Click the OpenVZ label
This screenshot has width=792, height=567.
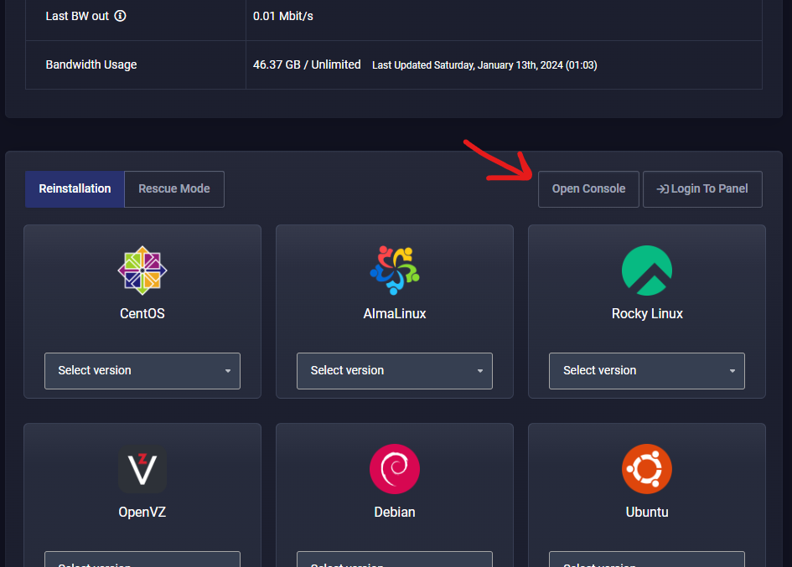coord(142,512)
